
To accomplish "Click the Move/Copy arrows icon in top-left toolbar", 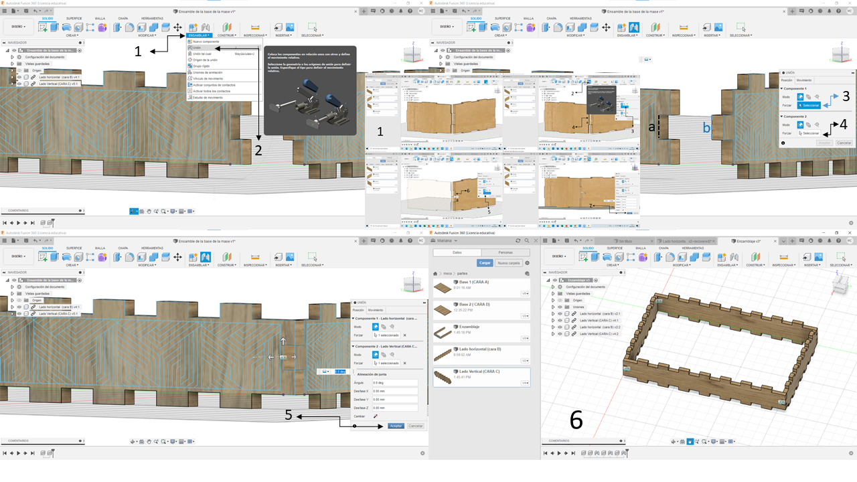I will pyautogui.click(x=177, y=27).
